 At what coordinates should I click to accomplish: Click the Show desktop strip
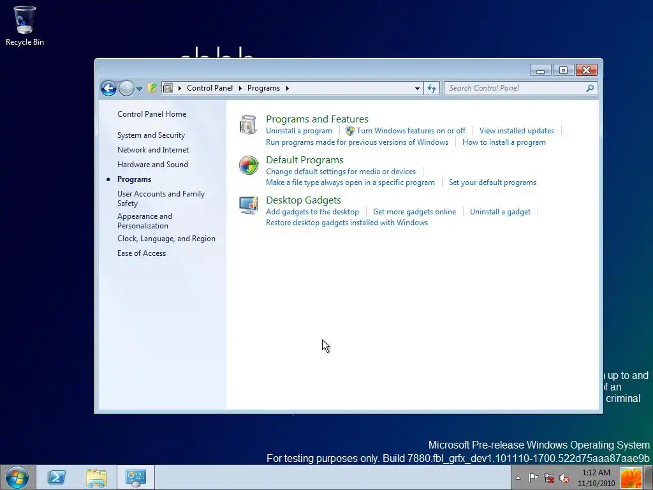649,478
